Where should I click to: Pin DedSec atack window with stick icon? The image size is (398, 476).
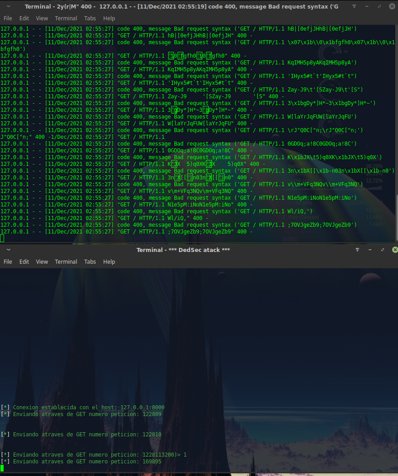(357, 250)
